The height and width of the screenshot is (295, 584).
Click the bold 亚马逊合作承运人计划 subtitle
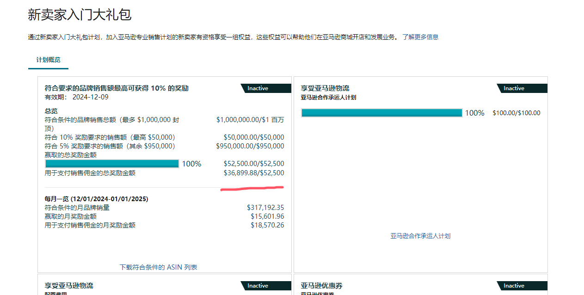click(328, 98)
